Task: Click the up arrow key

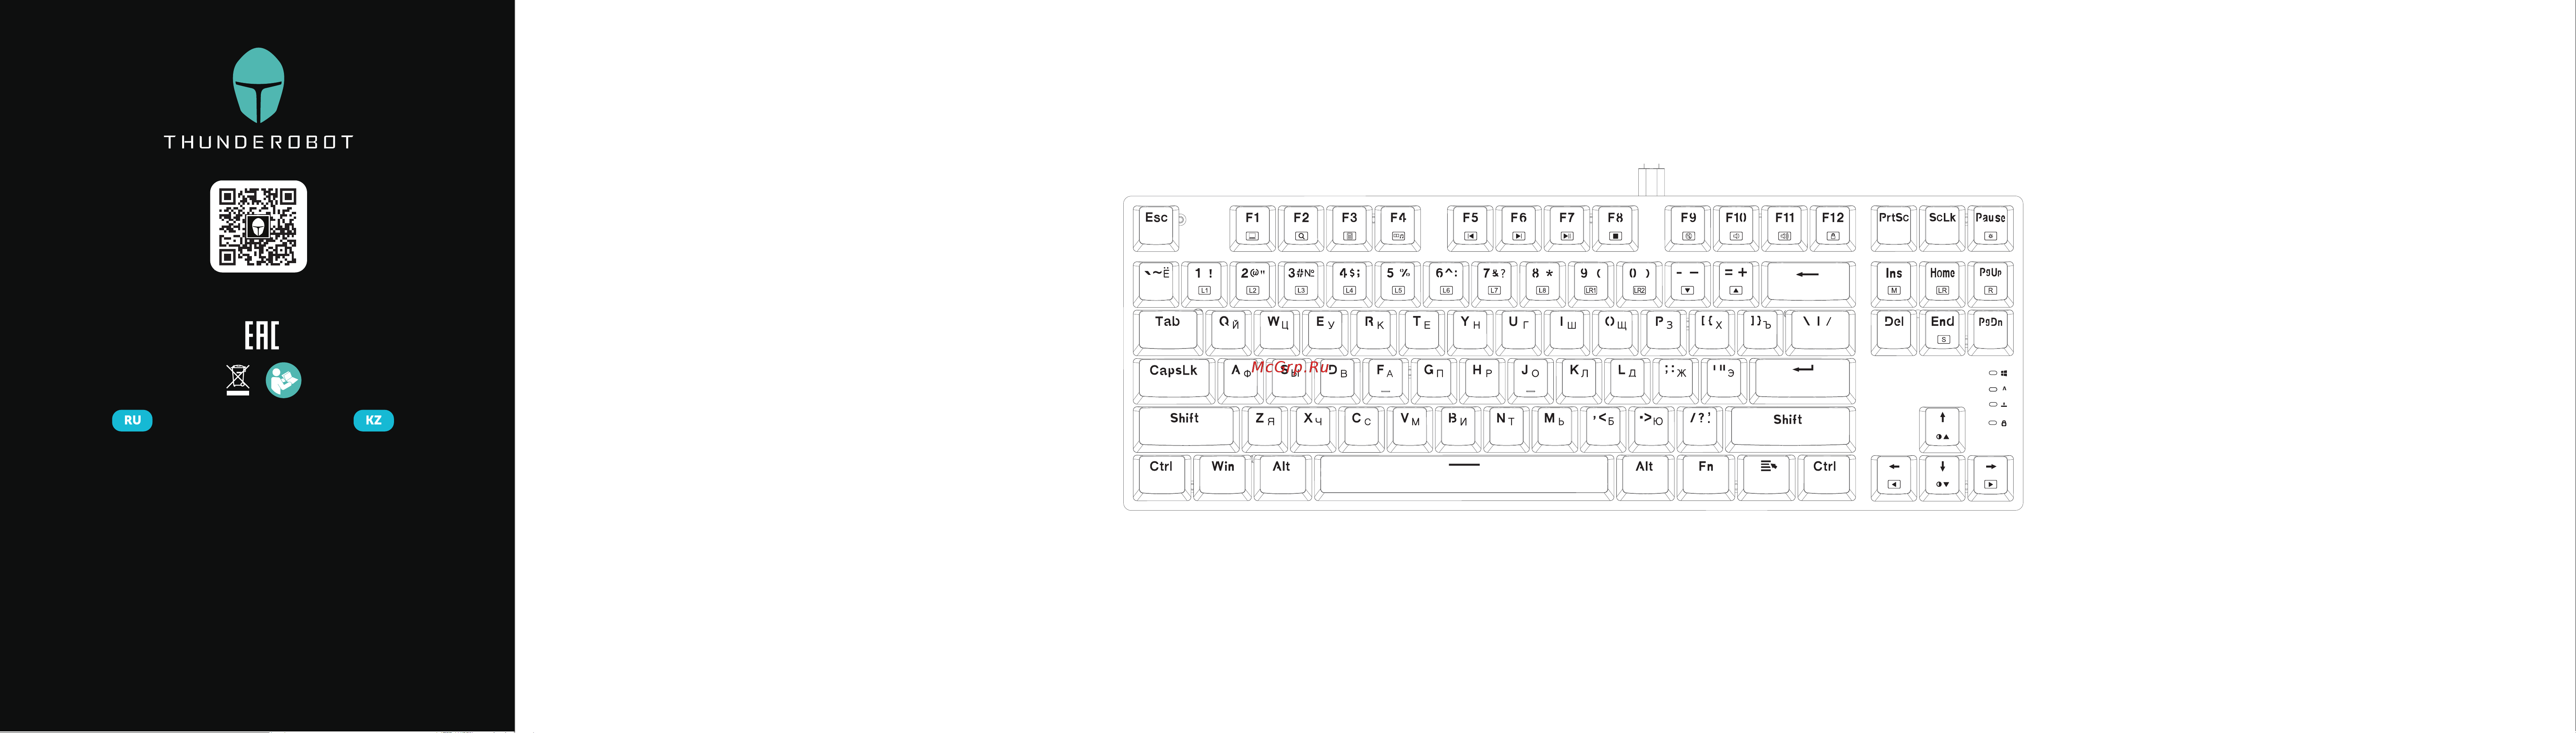Action: 1942,429
